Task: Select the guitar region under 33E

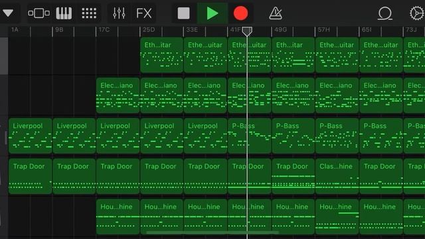Action: [205, 55]
